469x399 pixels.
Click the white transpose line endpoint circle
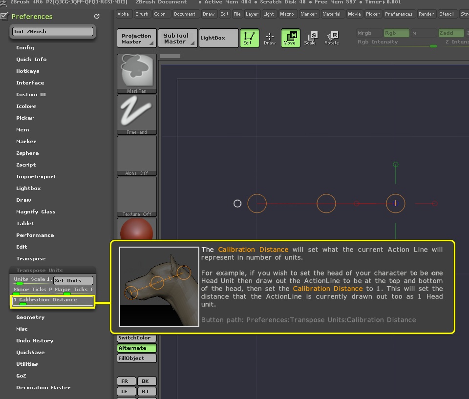point(237,204)
